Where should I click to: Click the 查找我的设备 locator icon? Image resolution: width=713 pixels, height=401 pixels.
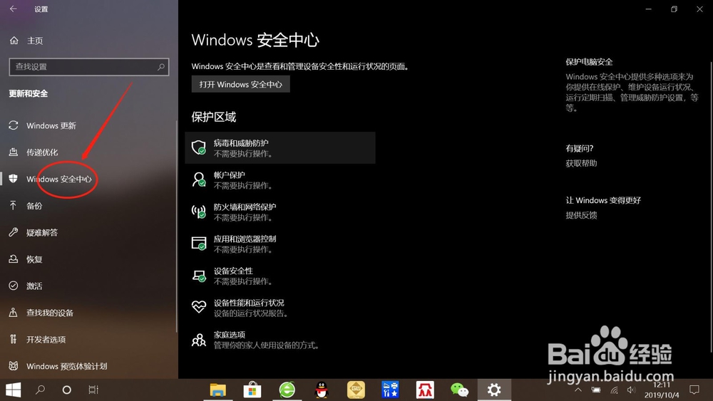point(14,313)
